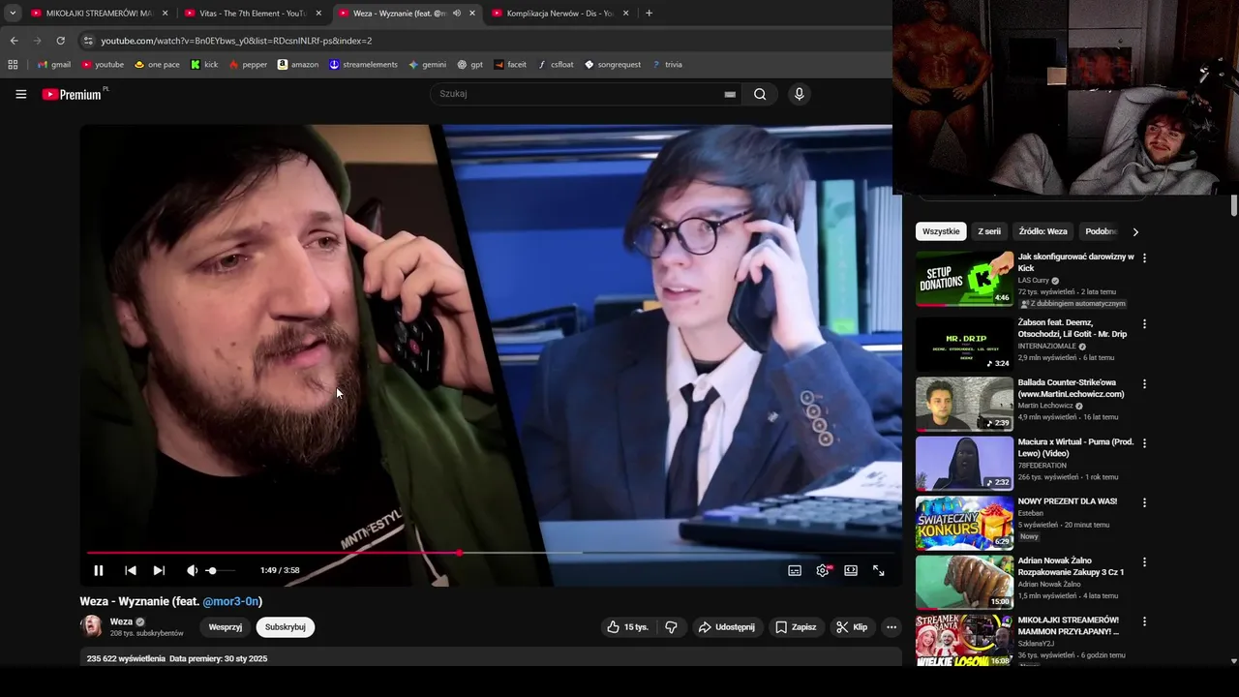Open options for MIKOŁAJKI STREAMERÓW! video
The width and height of the screenshot is (1239, 697).
[1144, 621]
